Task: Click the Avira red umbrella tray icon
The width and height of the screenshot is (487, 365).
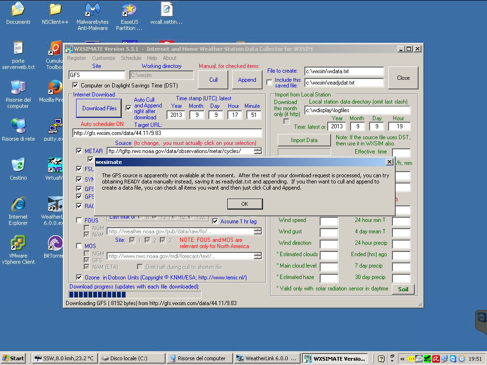Action: coord(436,359)
